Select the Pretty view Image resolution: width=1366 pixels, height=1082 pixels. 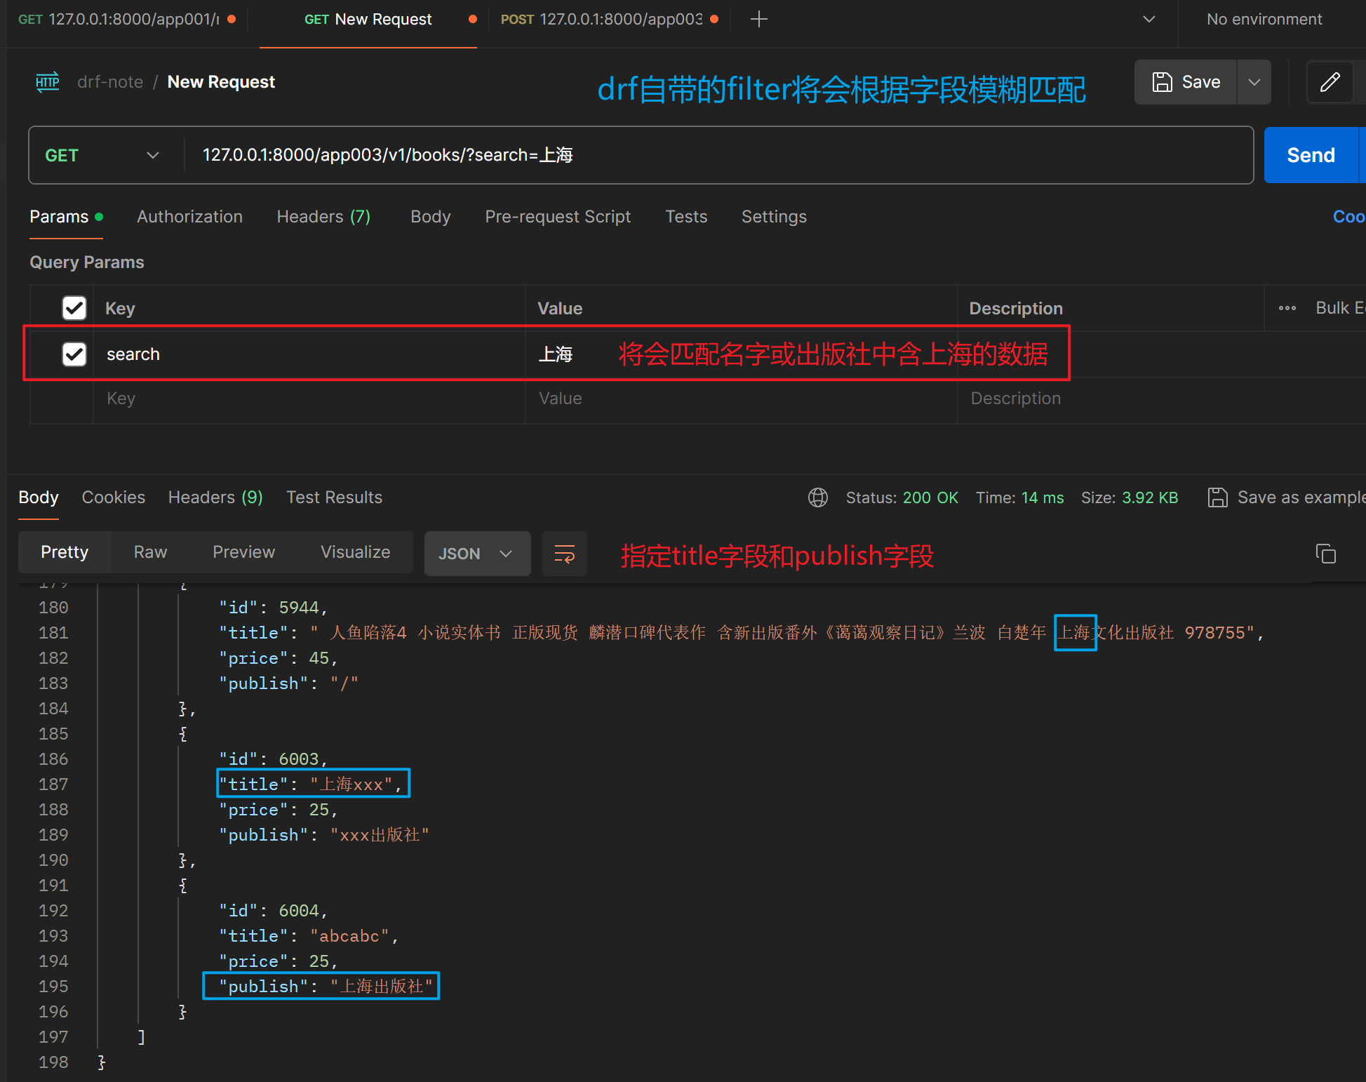pyautogui.click(x=65, y=552)
